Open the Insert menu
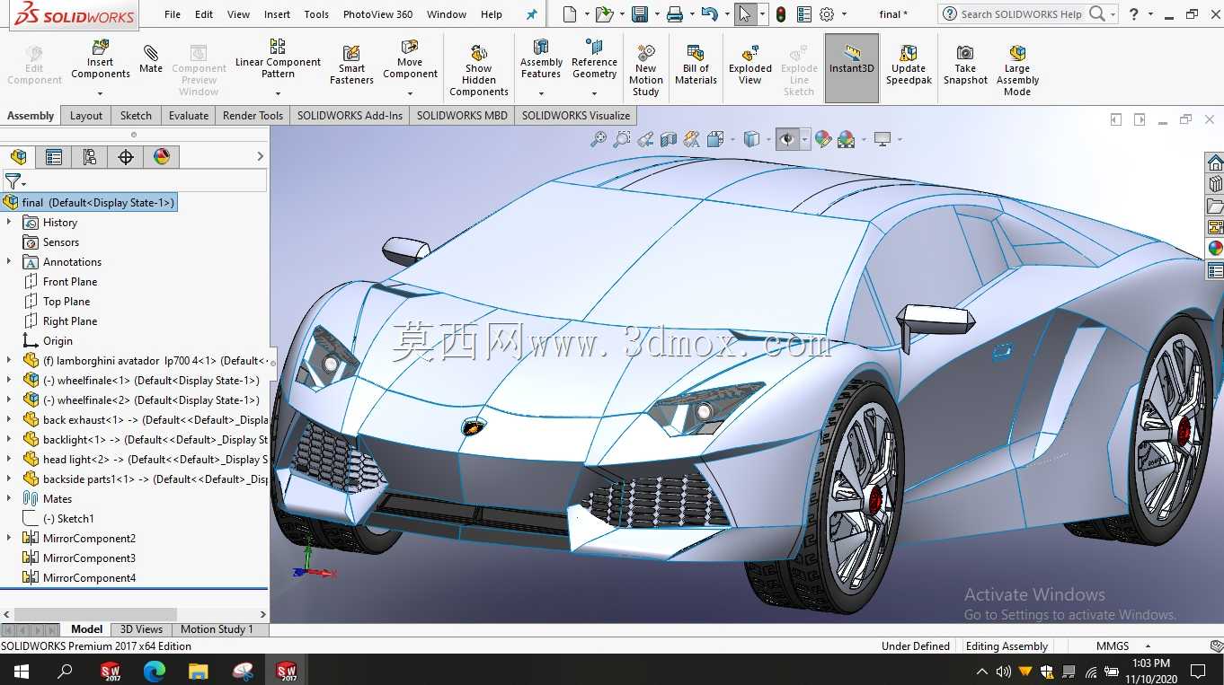The height and width of the screenshot is (685, 1224). (x=277, y=14)
